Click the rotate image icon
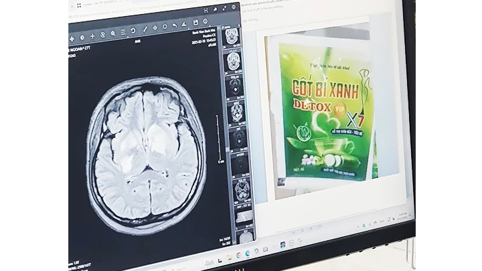 pyautogui.click(x=133, y=30)
